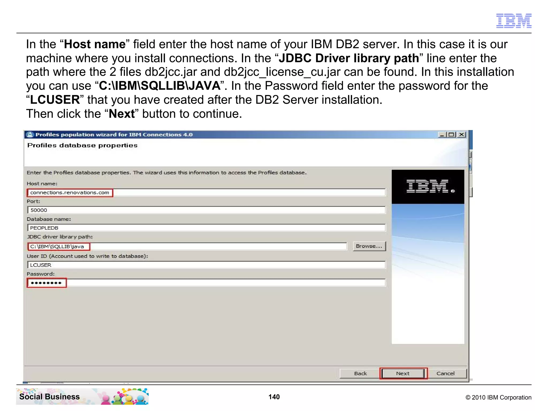Click the Social Business footer banner
Viewport: 548px width, 411px height.
[82, 396]
